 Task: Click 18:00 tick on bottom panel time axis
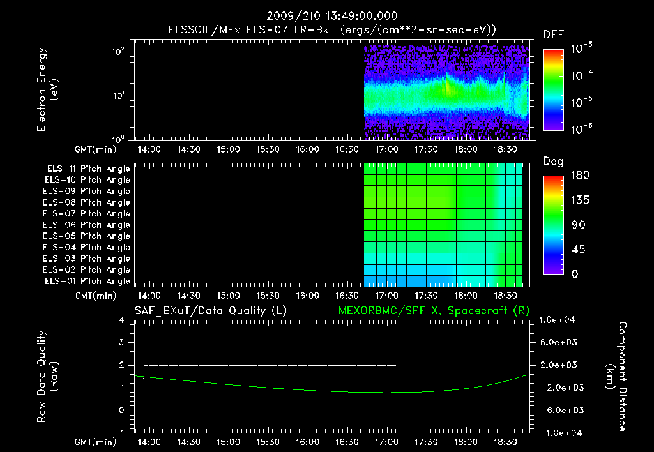pos(466,442)
